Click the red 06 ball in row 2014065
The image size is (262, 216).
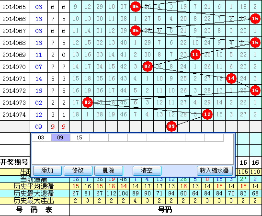136,7
